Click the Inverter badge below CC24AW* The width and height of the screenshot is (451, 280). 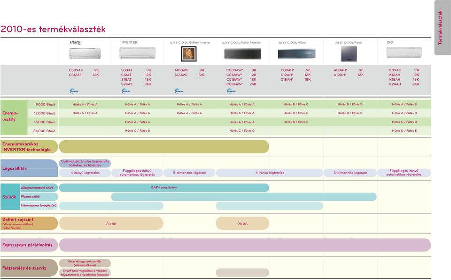[x=232, y=91]
